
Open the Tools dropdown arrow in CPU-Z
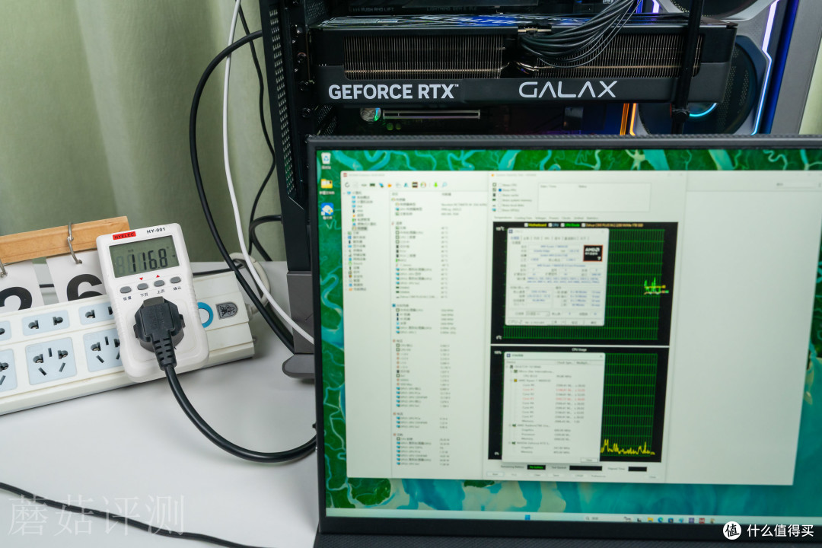563,323
